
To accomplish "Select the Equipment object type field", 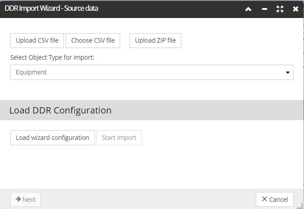I will (x=152, y=72).
